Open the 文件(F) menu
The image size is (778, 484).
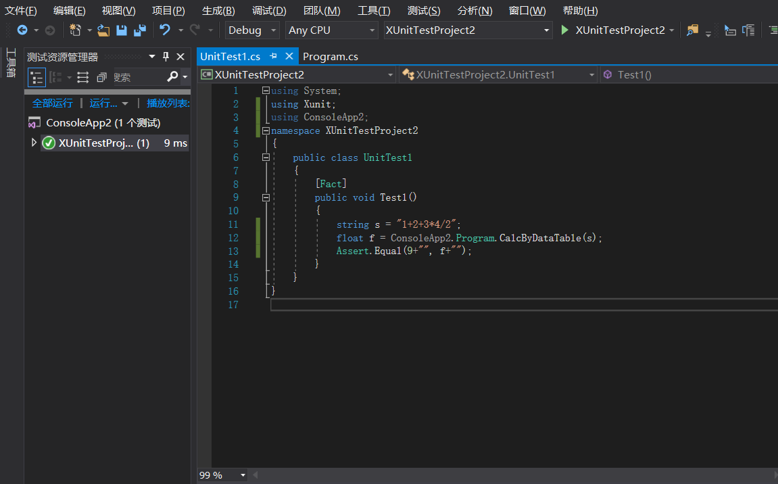(x=21, y=10)
